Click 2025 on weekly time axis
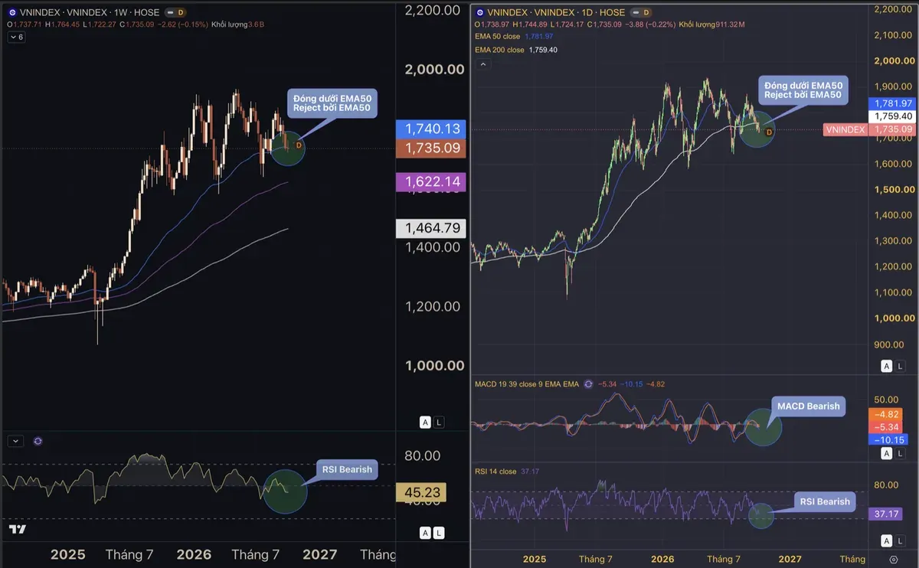This screenshot has height=568, width=919. click(68, 554)
